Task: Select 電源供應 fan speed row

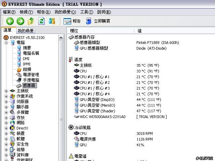Action: (x=141, y=139)
